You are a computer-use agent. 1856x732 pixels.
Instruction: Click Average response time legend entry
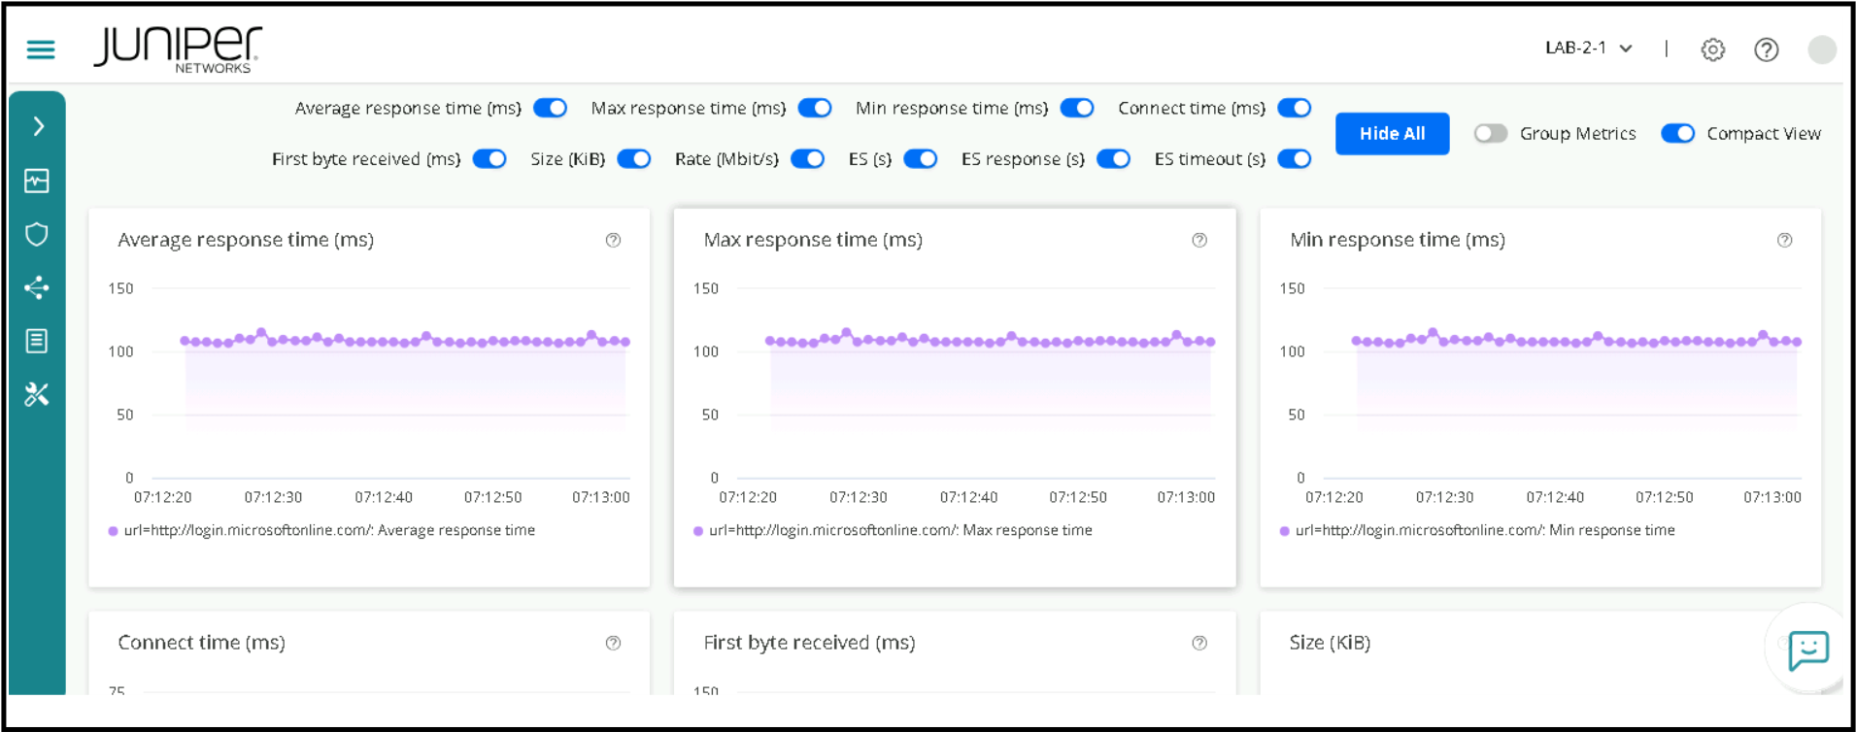click(328, 530)
